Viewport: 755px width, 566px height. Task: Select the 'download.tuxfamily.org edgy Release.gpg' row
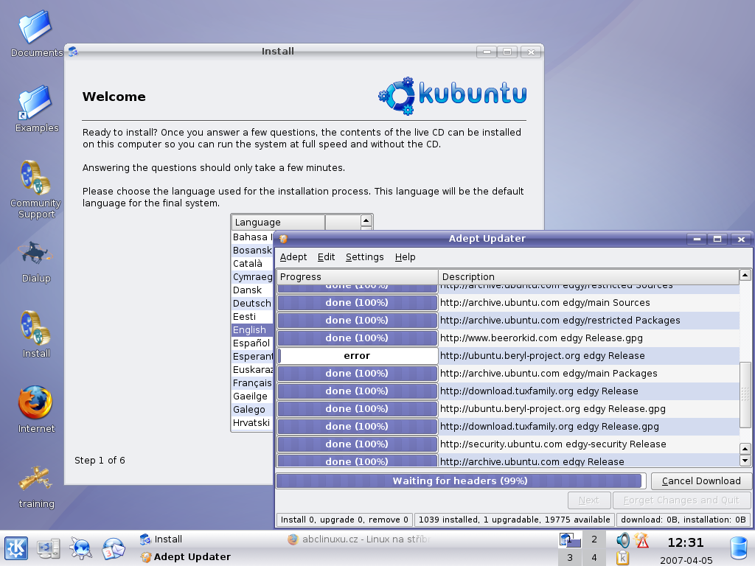508,427
